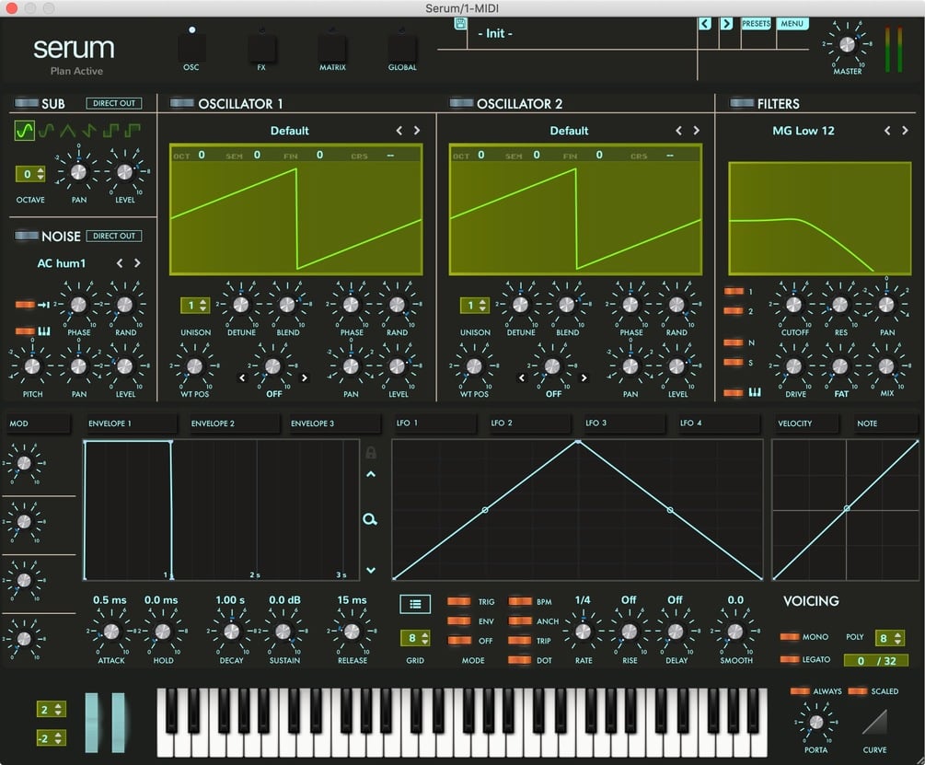The height and width of the screenshot is (765, 925).
Task: Toggle portamento ALWAYS switch
Action: [800, 690]
